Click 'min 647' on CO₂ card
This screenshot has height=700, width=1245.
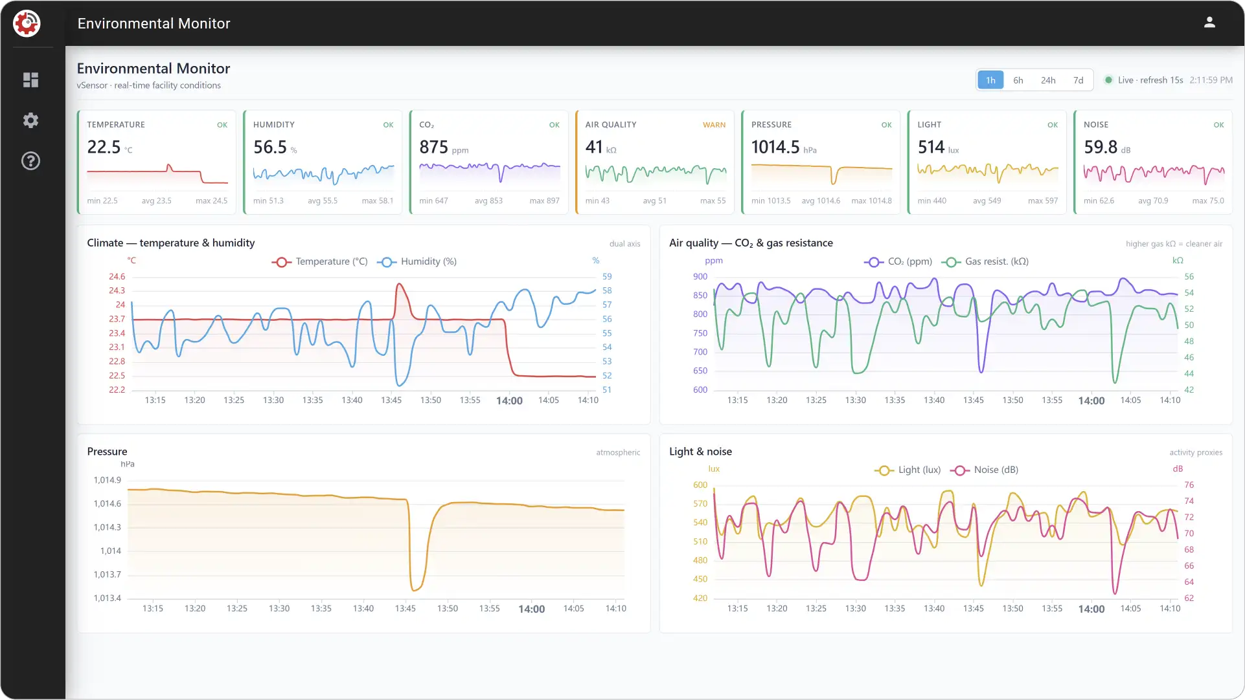(x=433, y=201)
